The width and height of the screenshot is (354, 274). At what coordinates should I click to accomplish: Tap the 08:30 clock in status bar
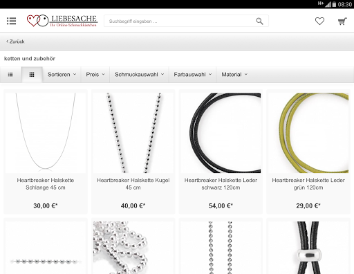[x=345, y=4]
